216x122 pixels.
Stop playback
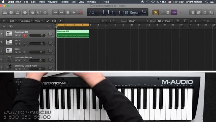point(67,13)
